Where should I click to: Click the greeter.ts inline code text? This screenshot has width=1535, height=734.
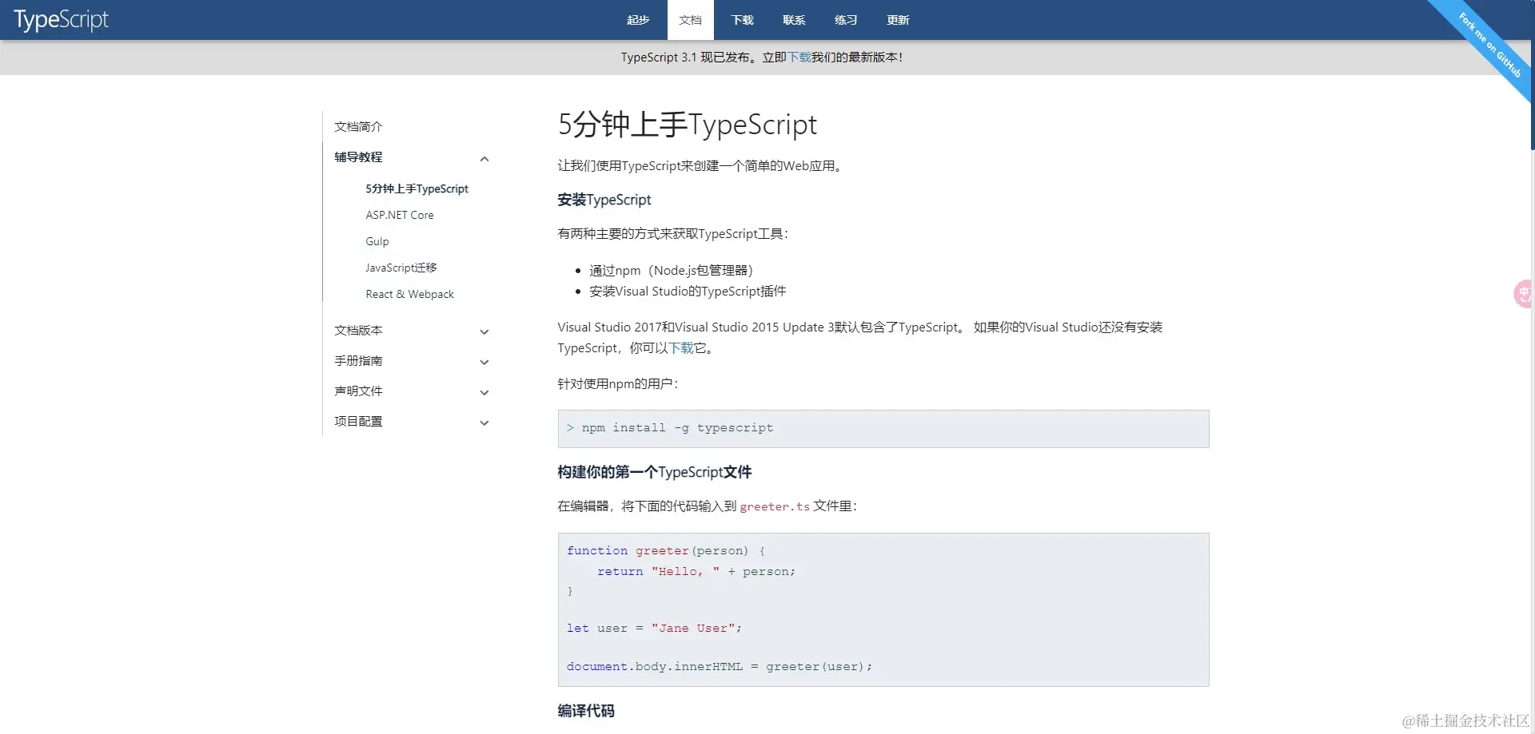tap(775, 506)
